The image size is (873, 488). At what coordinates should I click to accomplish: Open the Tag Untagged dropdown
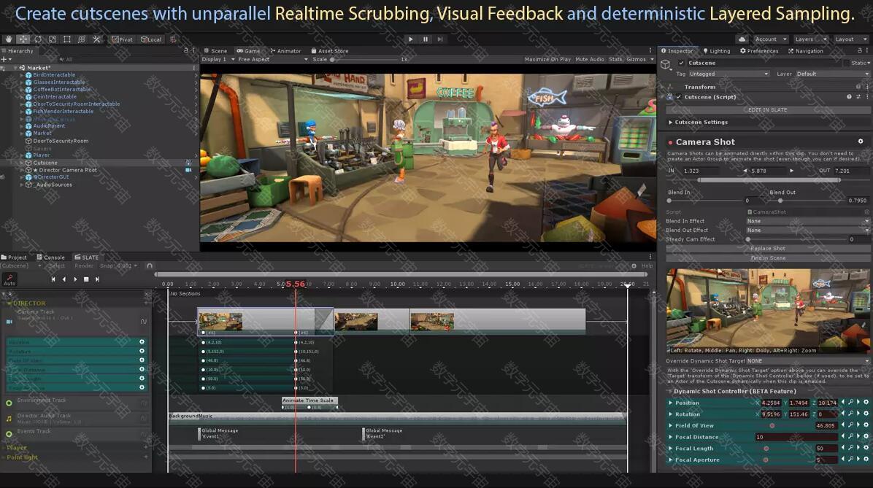[728, 74]
